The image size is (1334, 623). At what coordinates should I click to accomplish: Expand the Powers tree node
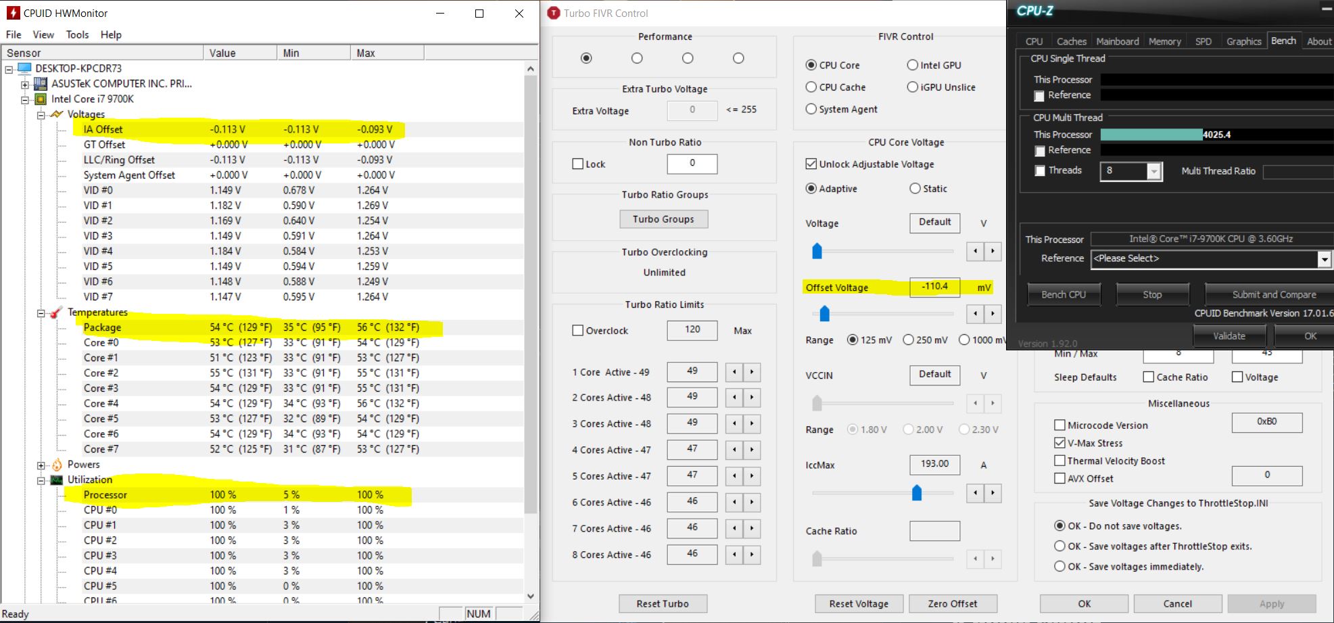click(41, 465)
